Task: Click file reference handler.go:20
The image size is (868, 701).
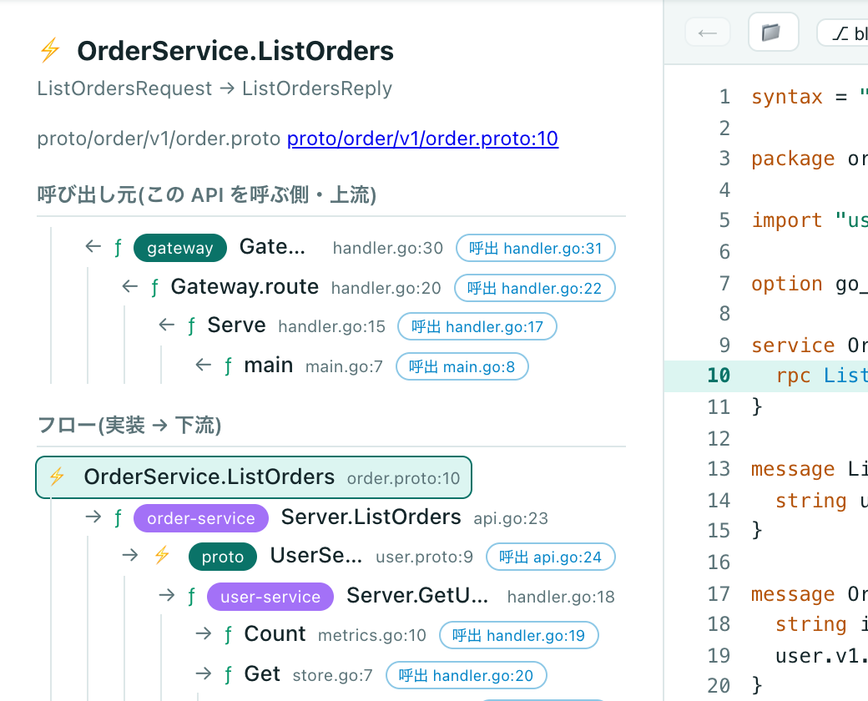Action: click(x=386, y=288)
